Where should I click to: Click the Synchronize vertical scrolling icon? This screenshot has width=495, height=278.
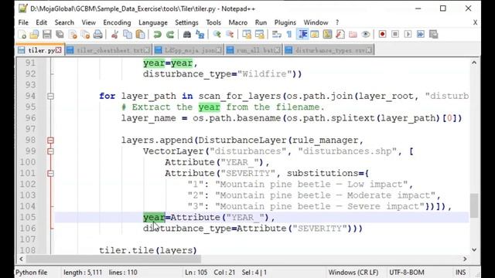(247, 34)
